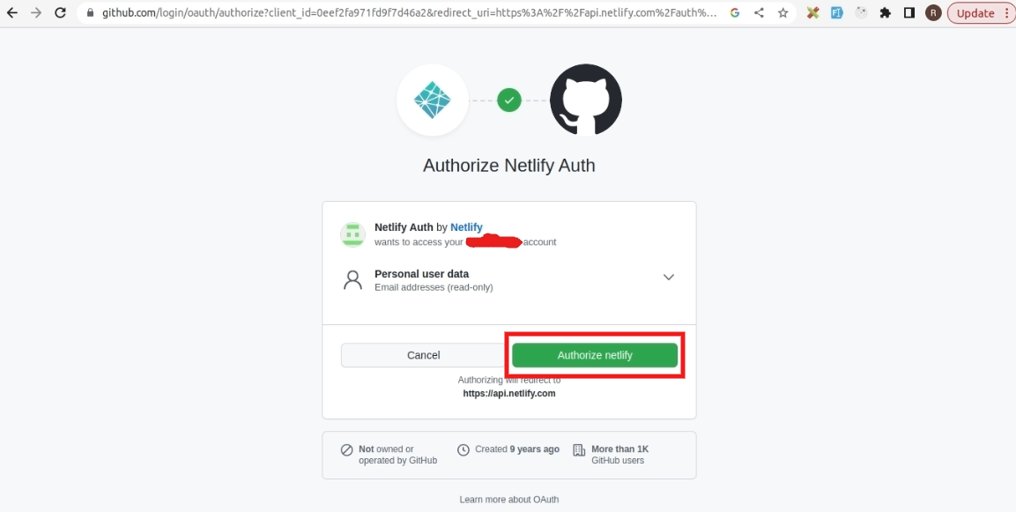Open the Netlify developer link
This screenshot has height=512, width=1016.
pyautogui.click(x=466, y=227)
